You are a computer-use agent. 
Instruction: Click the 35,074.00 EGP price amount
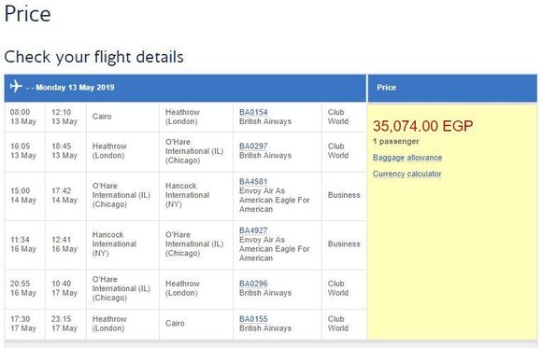pyautogui.click(x=422, y=126)
